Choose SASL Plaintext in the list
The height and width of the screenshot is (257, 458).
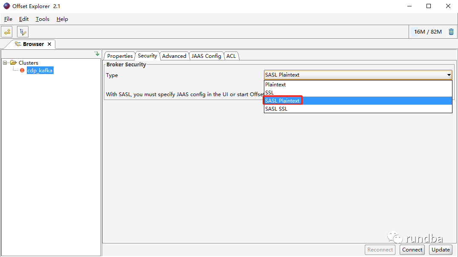[358, 101]
